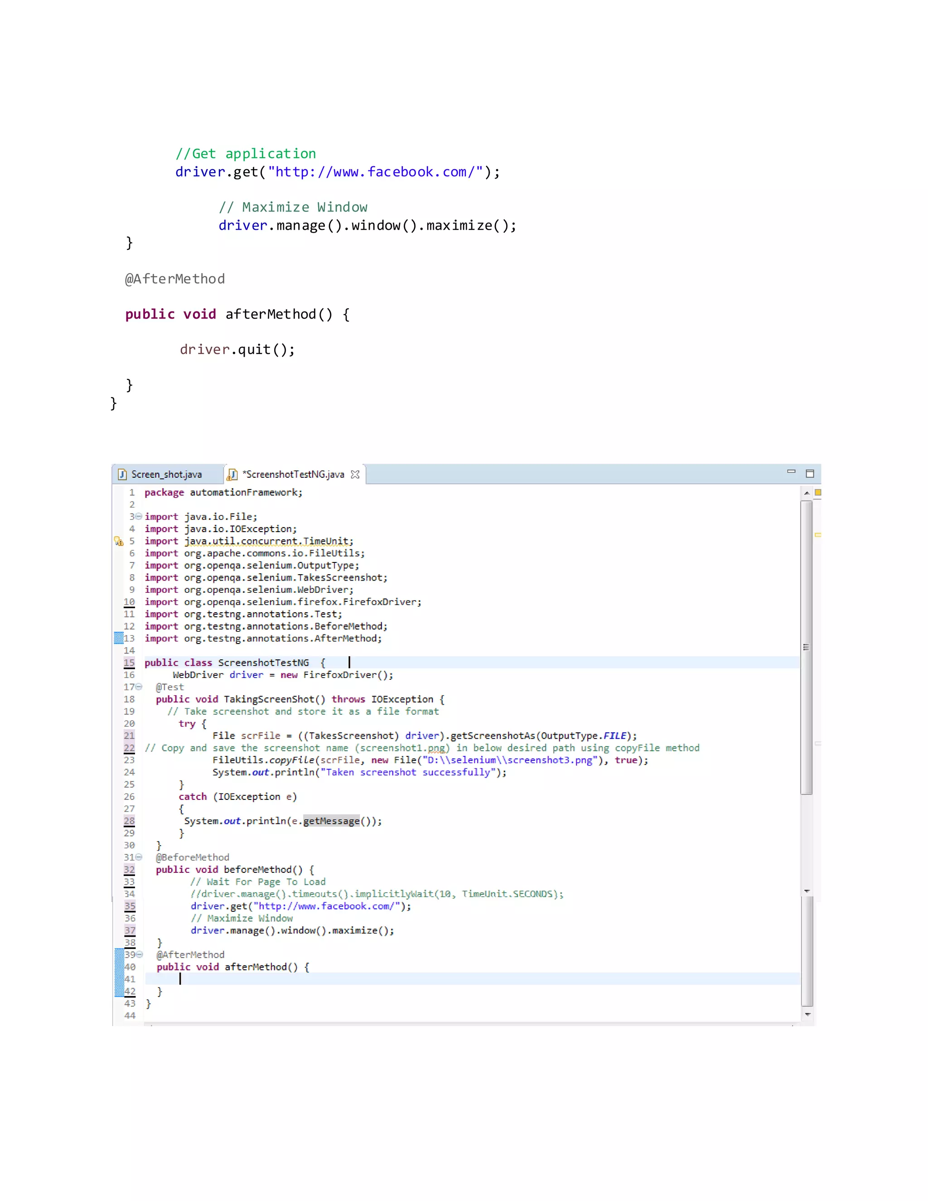The image size is (928, 1201).
Task: Click the scroll down arrow at editor bottom
Action: [x=807, y=1015]
